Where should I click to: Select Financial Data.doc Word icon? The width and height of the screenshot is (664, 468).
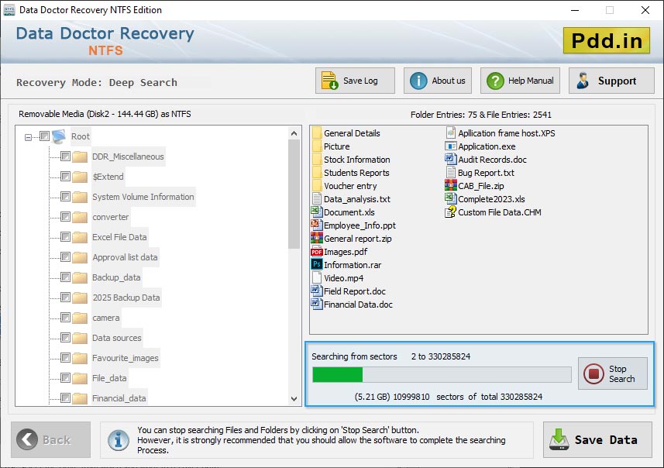point(317,304)
